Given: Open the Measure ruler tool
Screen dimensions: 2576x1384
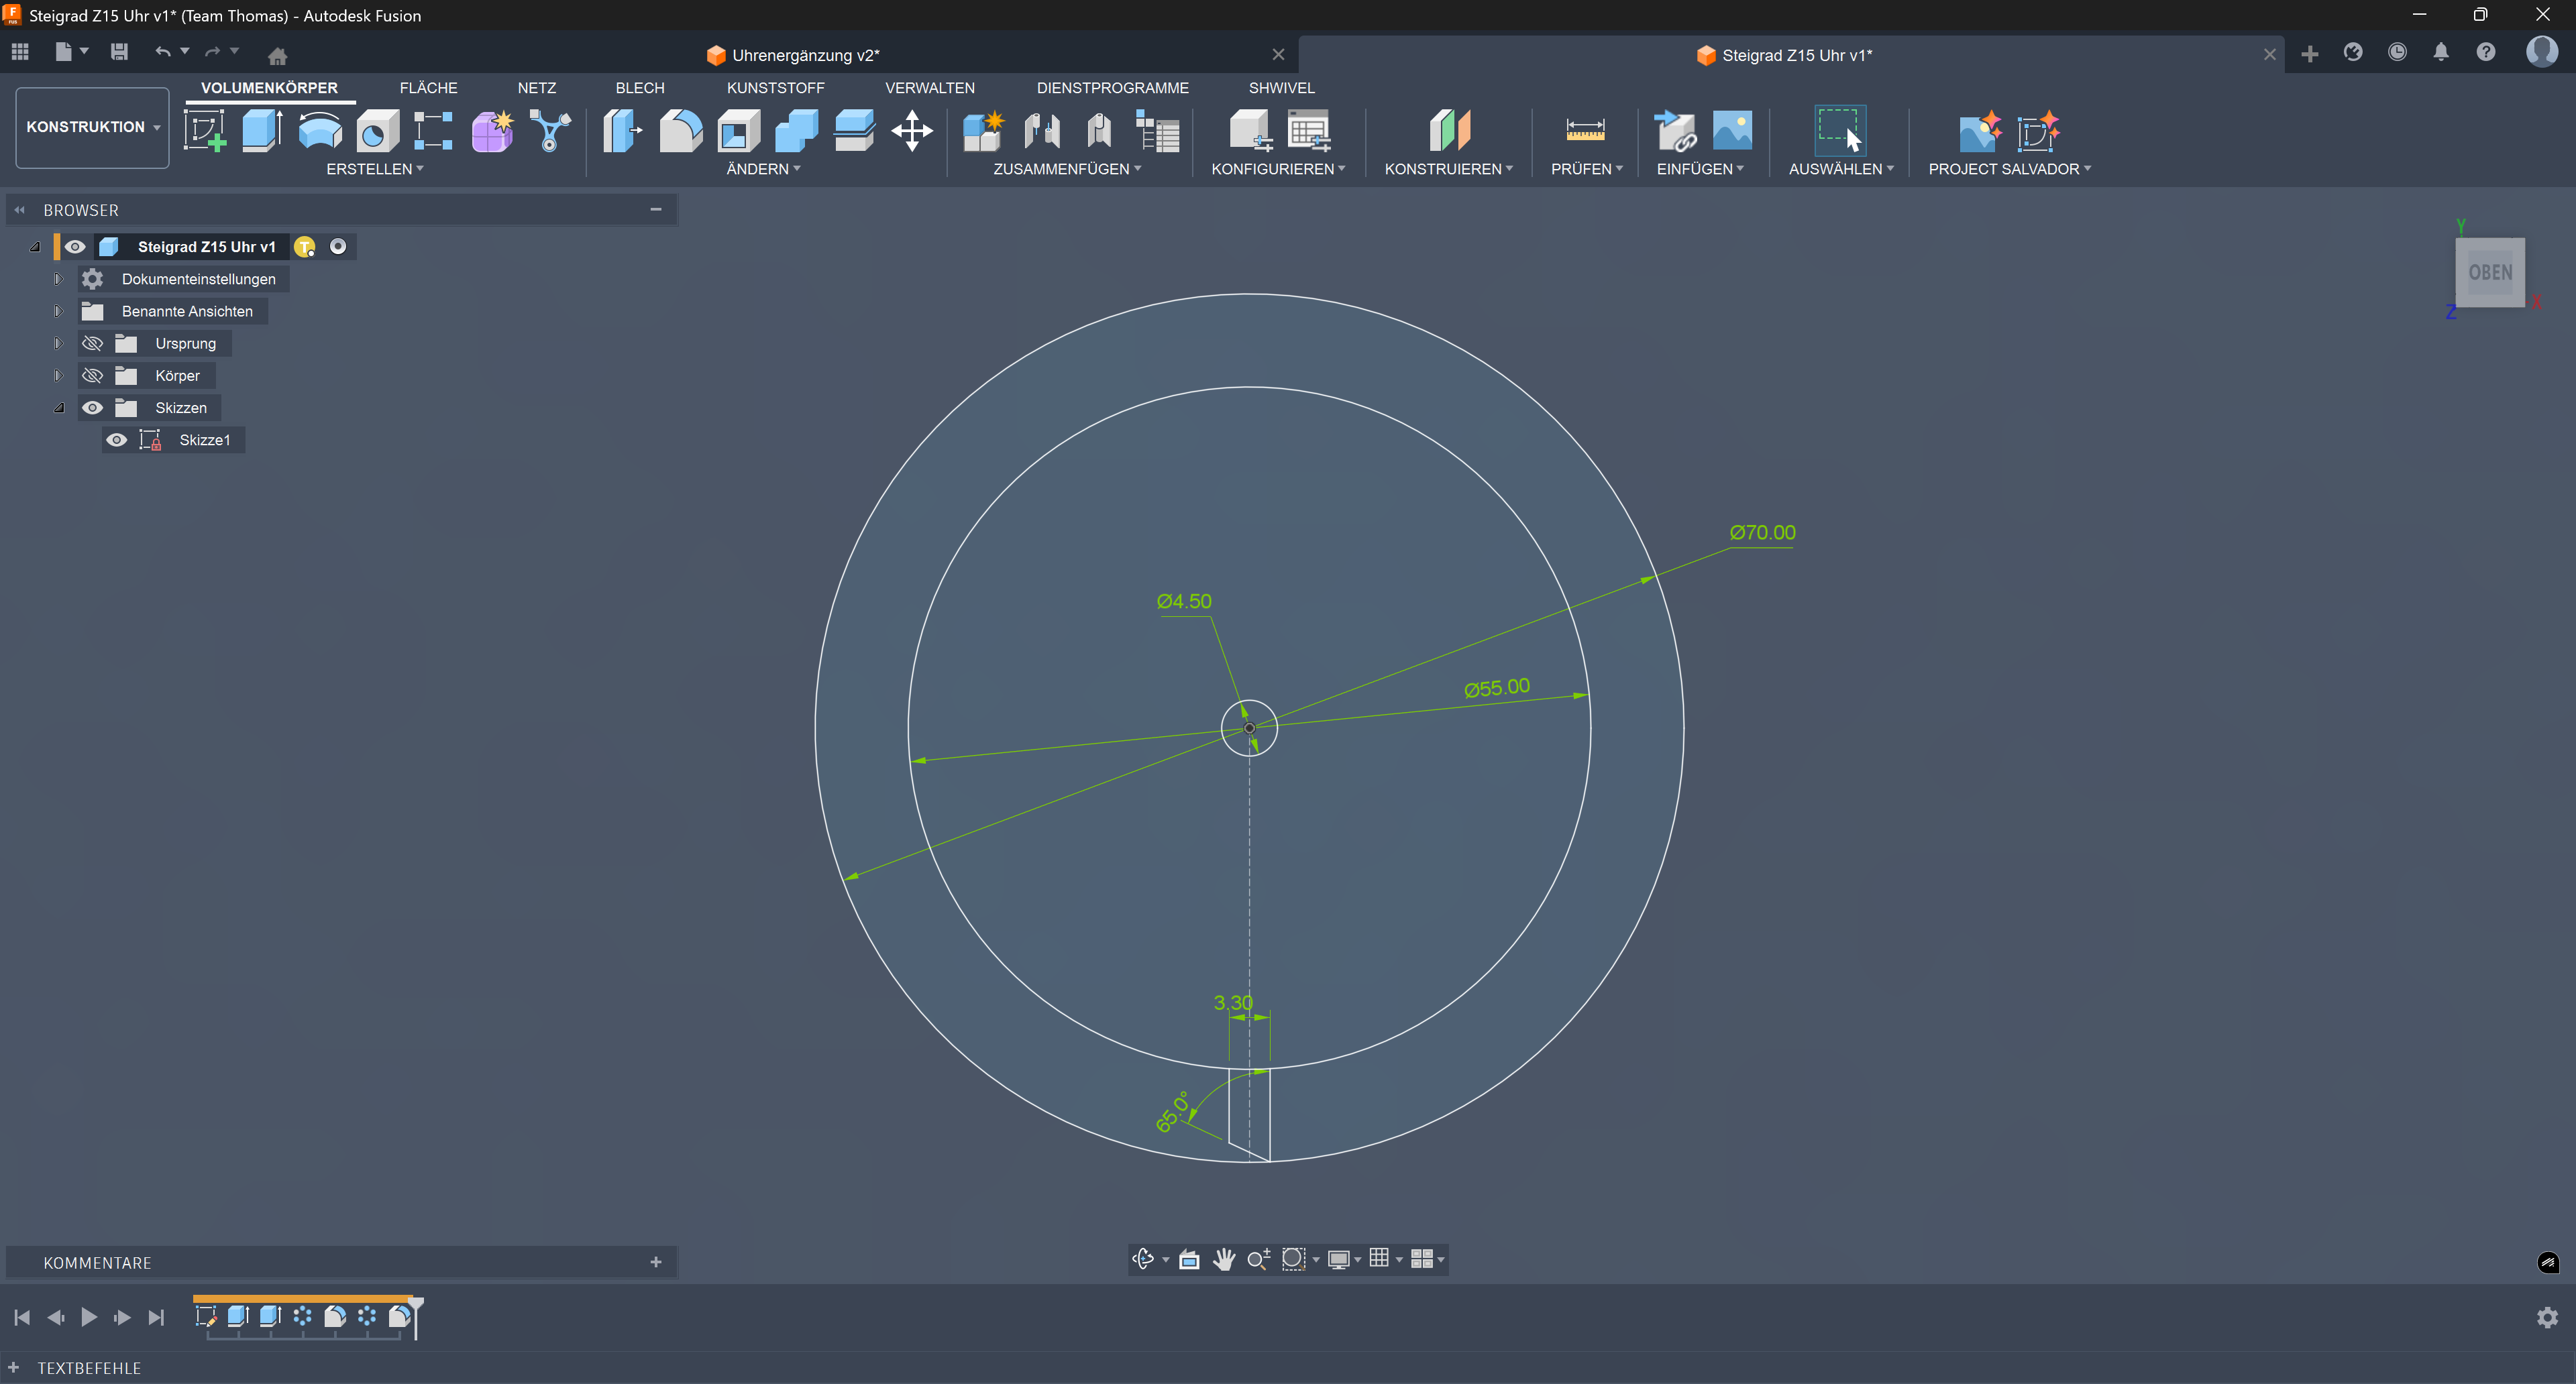Looking at the screenshot, I should [x=1585, y=131].
